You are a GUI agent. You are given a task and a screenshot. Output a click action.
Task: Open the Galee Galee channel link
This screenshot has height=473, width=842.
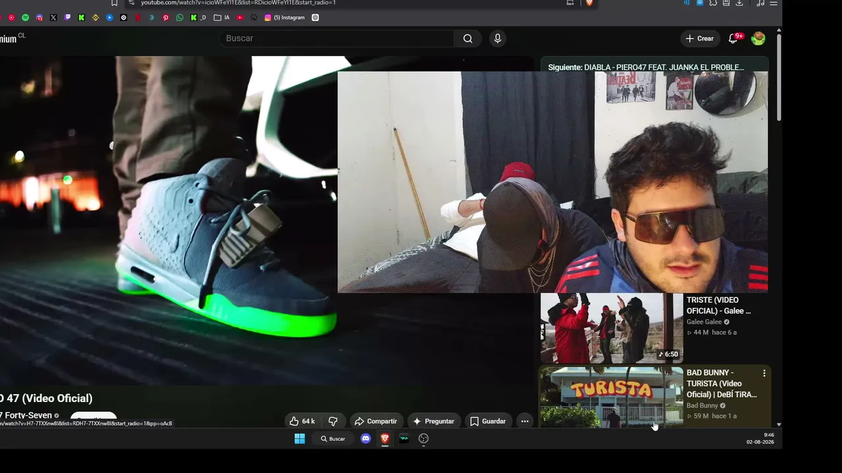pos(704,322)
